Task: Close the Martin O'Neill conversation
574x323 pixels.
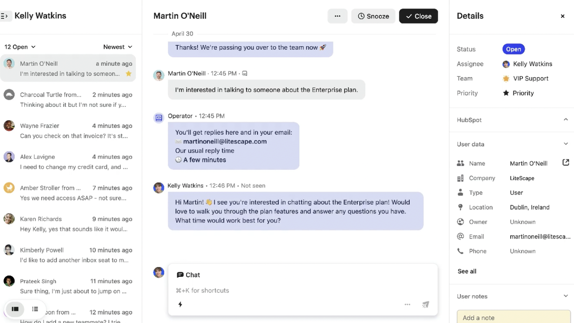Action: coord(418,16)
